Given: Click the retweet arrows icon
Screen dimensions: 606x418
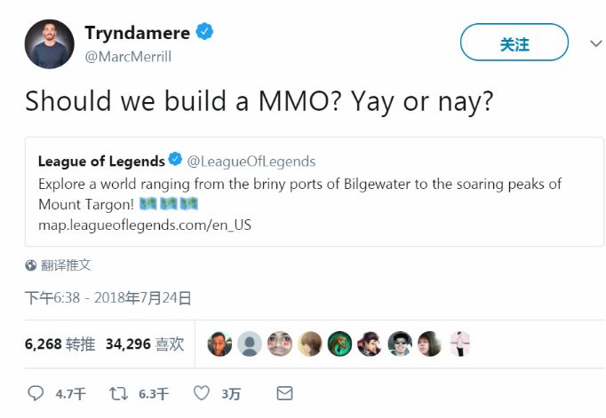Looking at the screenshot, I should [x=118, y=393].
